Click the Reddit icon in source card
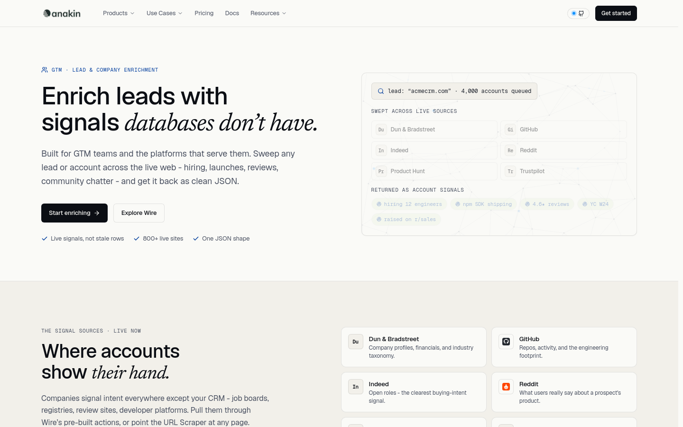The height and width of the screenshot is (427, 683). pos(506,387)
